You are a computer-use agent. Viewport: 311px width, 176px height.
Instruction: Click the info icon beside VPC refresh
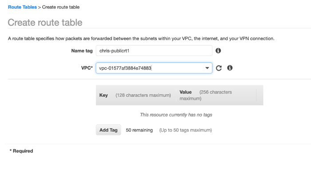pyautogui.click(x=230, y=68)
